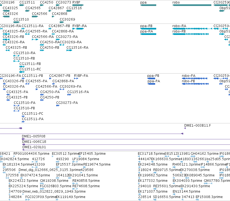
Task: Click the EC30512.5prime EST label
Action: (66, 154)
